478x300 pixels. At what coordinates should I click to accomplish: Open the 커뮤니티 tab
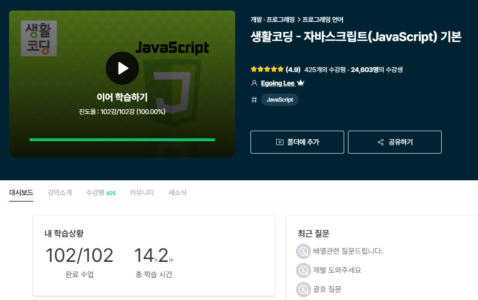click(x=142, y=193)
